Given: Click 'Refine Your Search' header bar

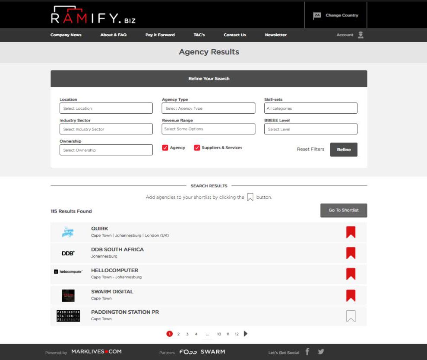Looking at the screenshot, I should [x=209, y=79].
